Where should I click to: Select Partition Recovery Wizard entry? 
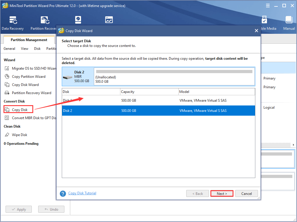point(31,93)
